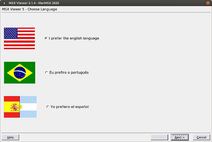212x142 pixels.
Task: Click the 'Yo prefiero el español' label
Action: point(70,107)
